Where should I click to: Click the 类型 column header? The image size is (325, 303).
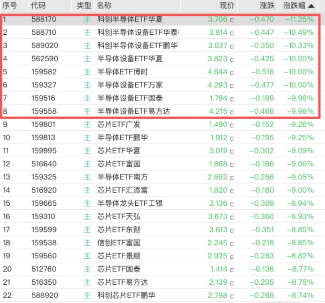(x=84, y=6)
